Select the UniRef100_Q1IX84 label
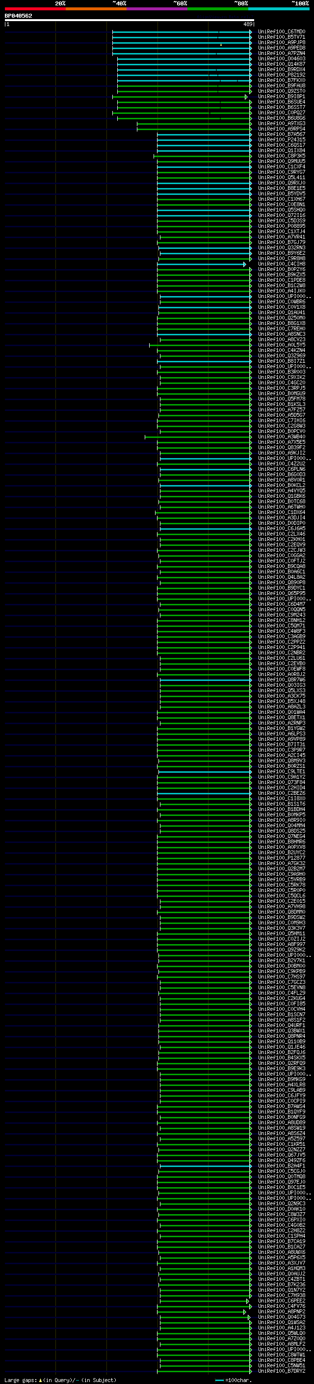This screenshot has width=314, height=1384. coord(281,150)
